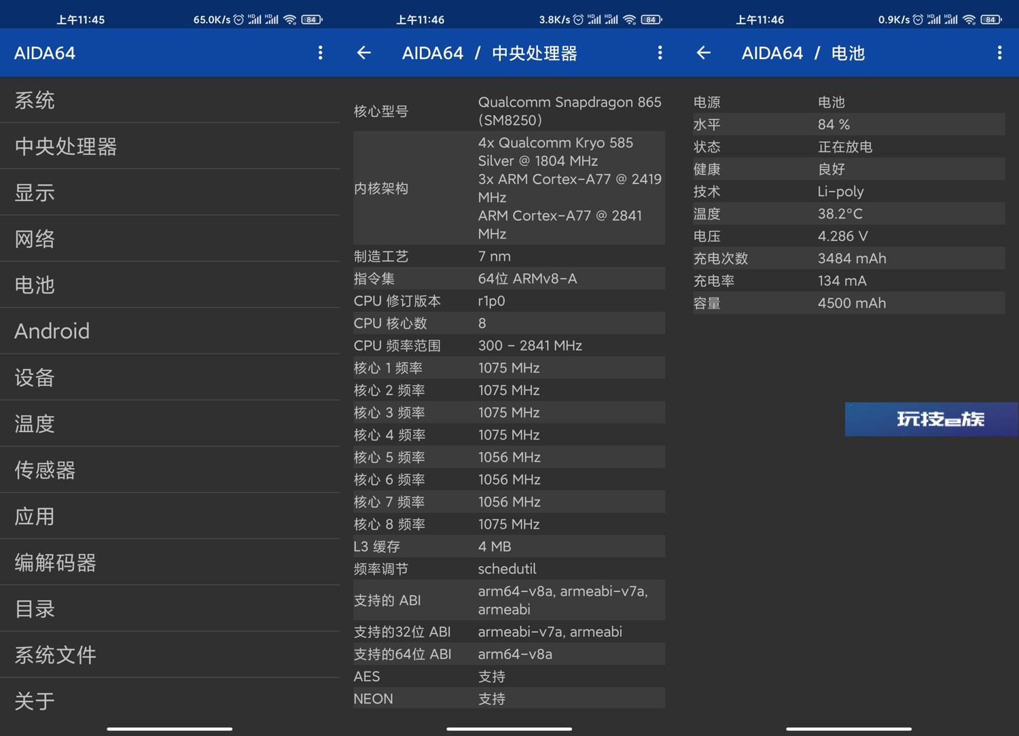
Task: Open 编解码器 category
Action: [x=170, y=563]
